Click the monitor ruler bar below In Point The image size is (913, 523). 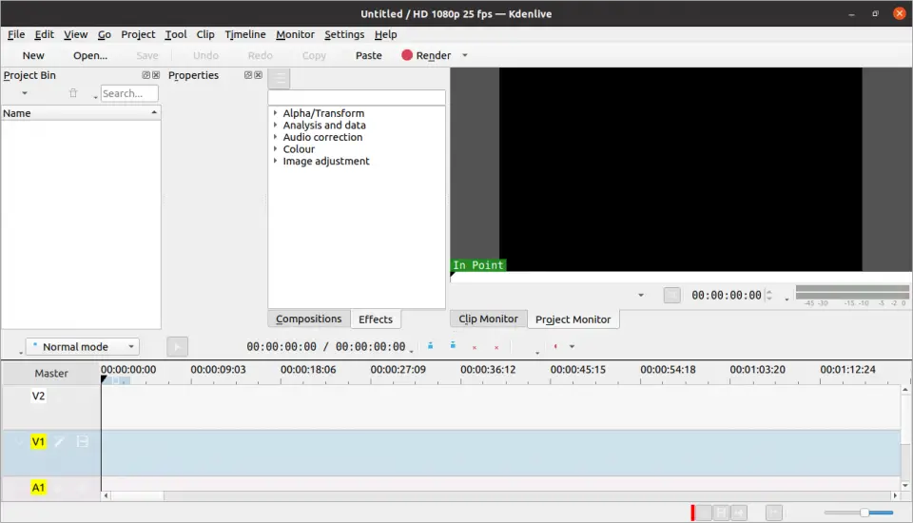[681, 278]
